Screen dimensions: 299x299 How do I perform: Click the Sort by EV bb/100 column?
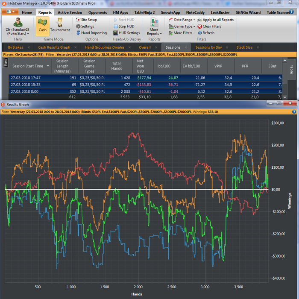pyautogui.click(x=191, y=66)
